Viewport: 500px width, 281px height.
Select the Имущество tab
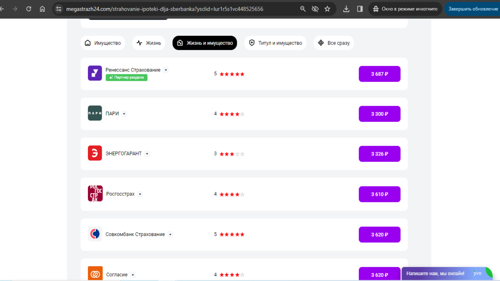[103, 43]
